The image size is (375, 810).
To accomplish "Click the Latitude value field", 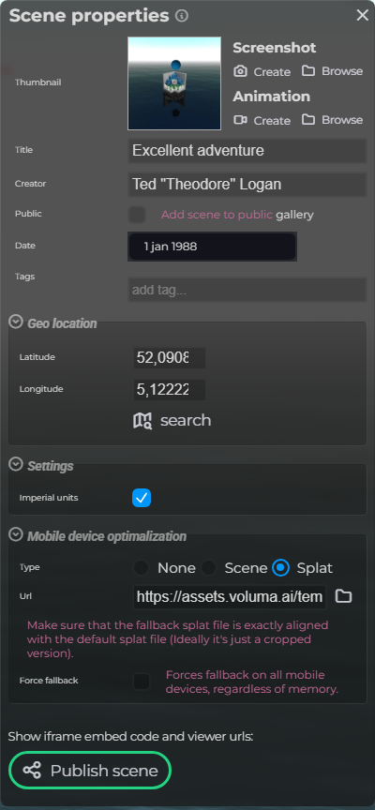I will pos(170,357).
